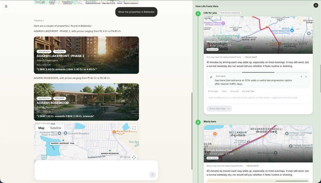Open Terms link on top map
The image size is (321, 183).
(x=119, y=3)
